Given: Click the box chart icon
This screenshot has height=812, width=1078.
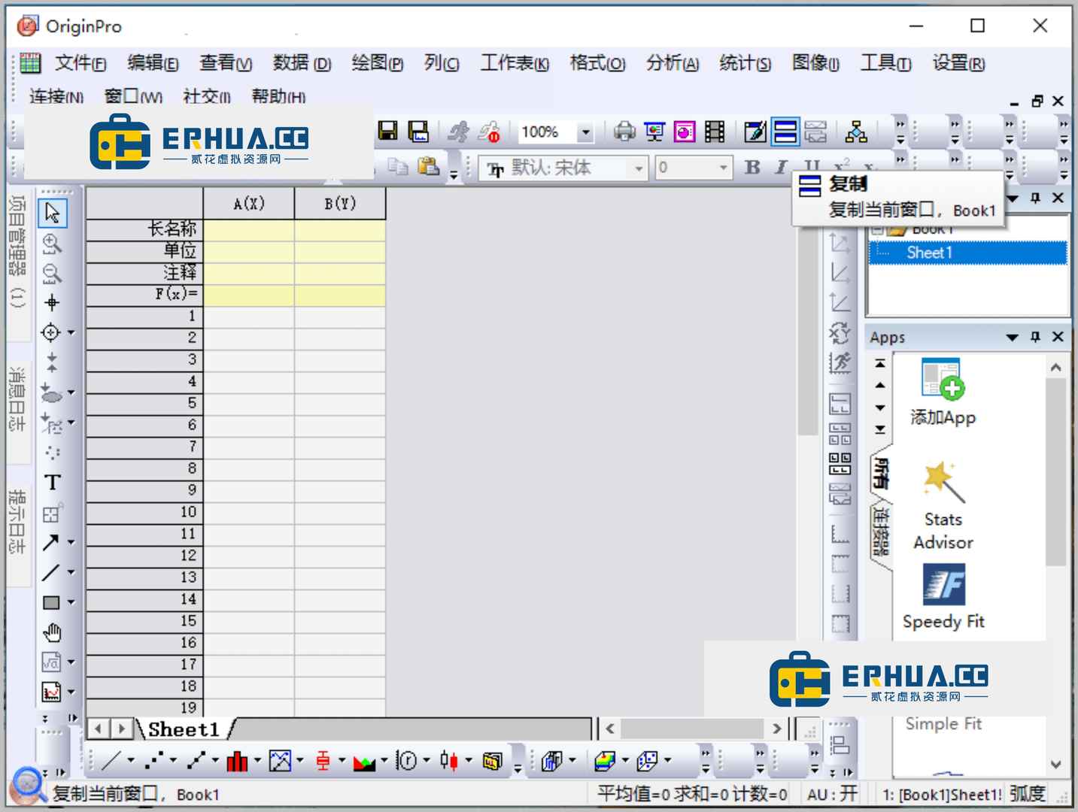Looking at the screenshot, I should tap(323, 762).
